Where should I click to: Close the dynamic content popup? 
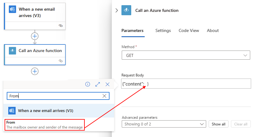pyautogui.click(x=107, y=84)
